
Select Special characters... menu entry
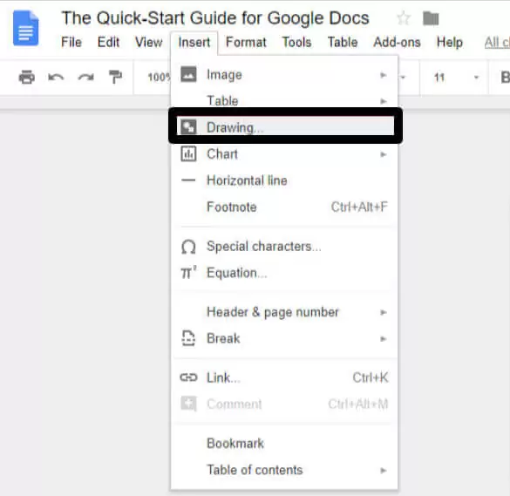(x=284, y=247)
